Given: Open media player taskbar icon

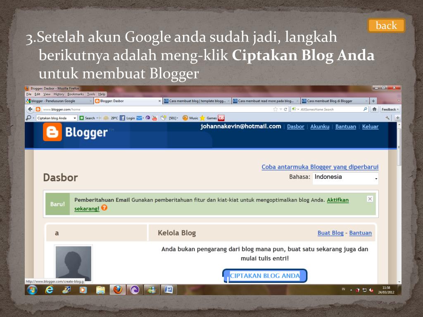Looking at the screenshot, I should tap(83, 290).
